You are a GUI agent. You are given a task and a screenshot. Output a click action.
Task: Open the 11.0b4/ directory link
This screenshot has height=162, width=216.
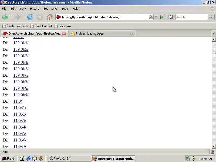click(20, 127)
